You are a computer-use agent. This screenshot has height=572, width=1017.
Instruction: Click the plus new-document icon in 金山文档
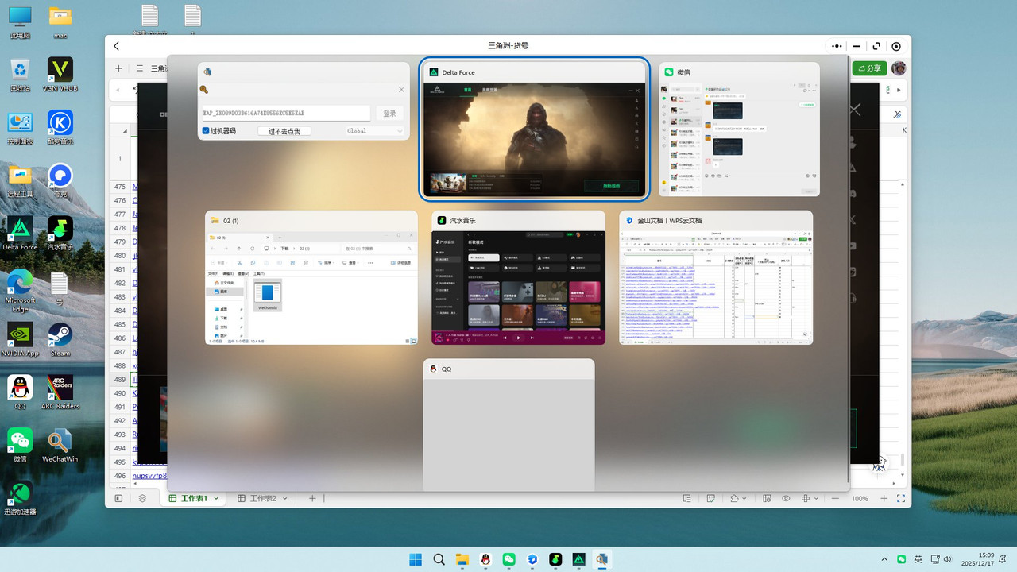[x=118, y=68]
